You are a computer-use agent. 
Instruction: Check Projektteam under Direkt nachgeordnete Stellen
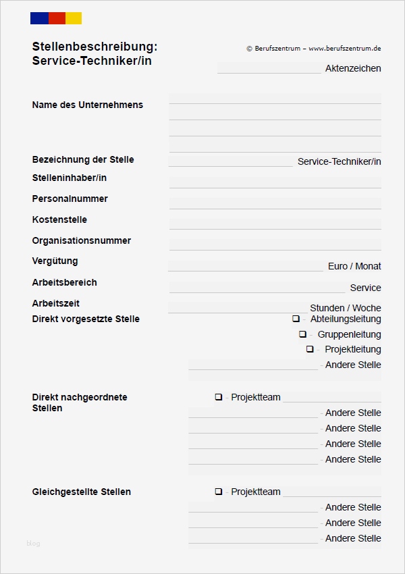(x=218, y=397)
